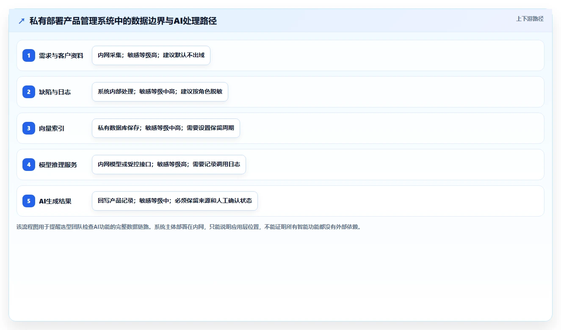This screenshot has height=330, width=561.
Task: Click the step 3 number badge
Action: 29,128
